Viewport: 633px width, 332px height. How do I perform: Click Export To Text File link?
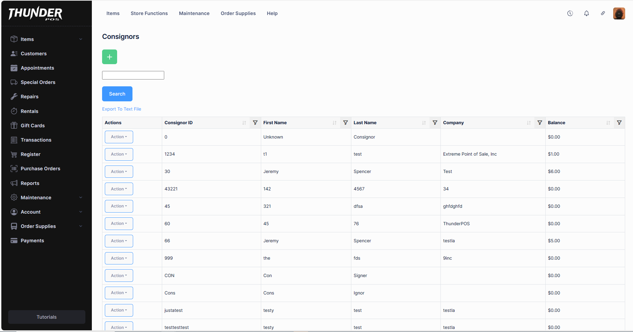point(122,109)
